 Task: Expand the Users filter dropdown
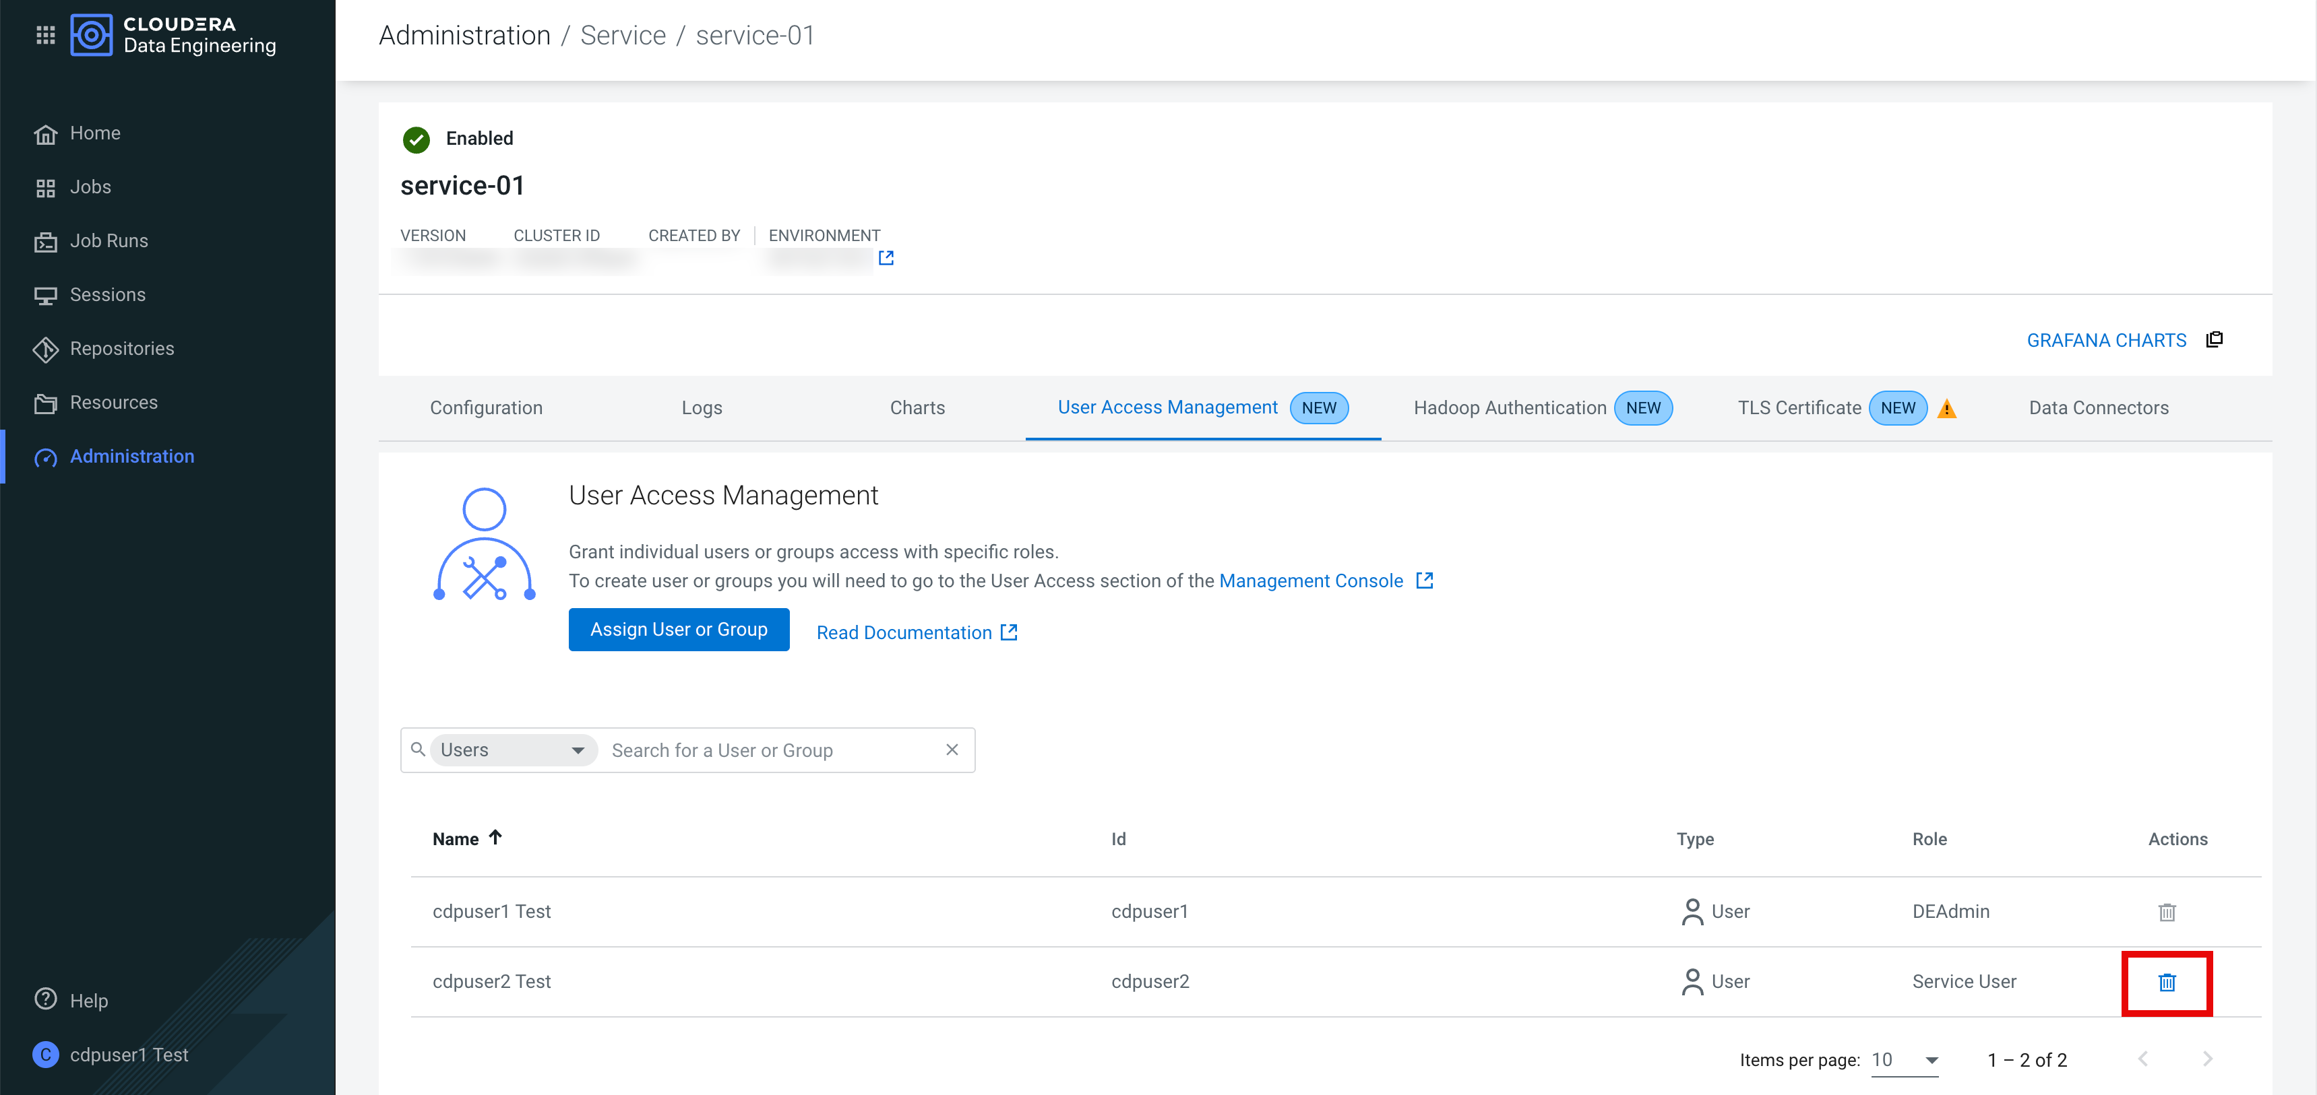click(x=514, y=750)
